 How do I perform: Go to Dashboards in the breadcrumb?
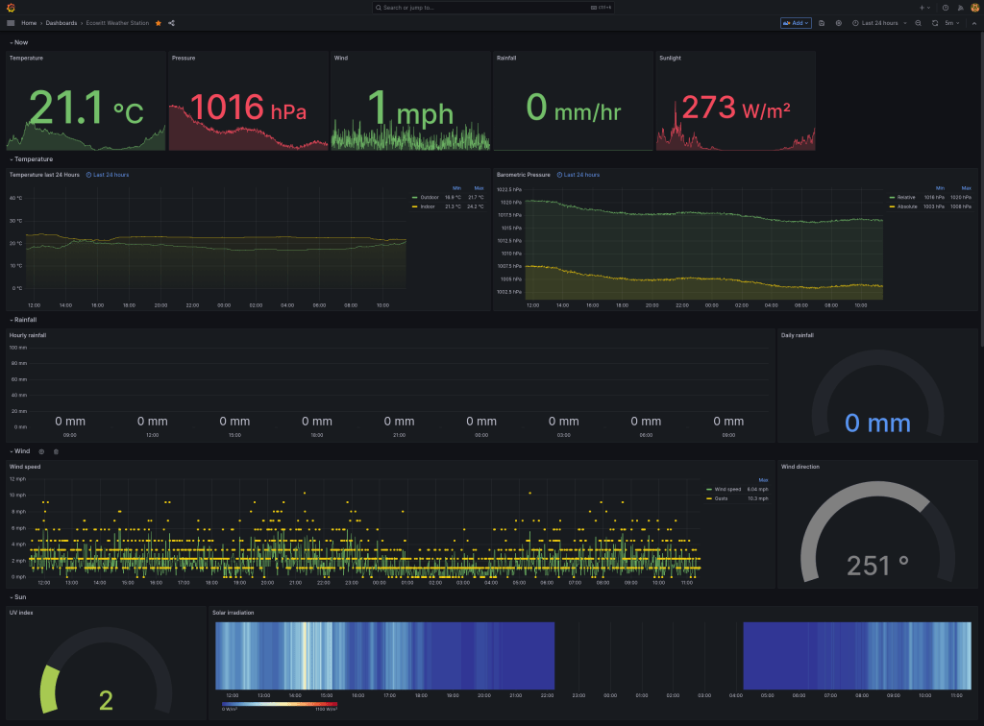click(61, 23)
